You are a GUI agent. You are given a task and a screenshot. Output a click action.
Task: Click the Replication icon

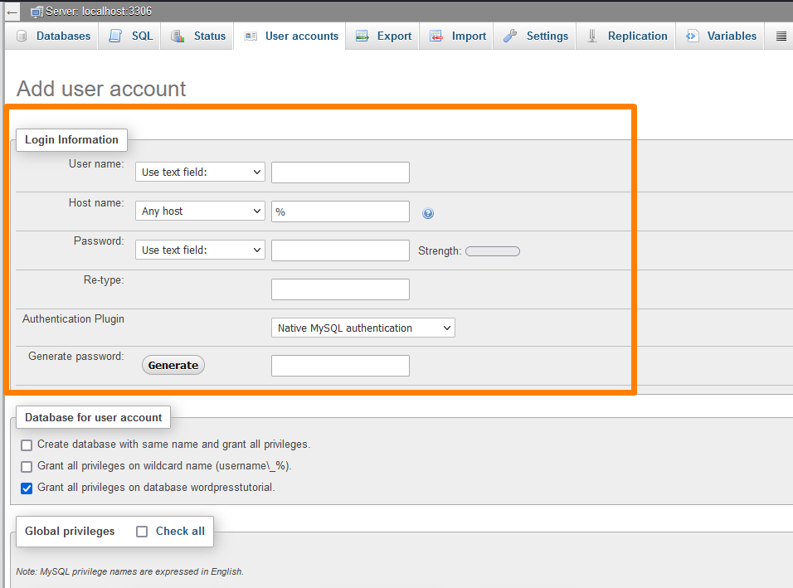click(x=591, y=36)
